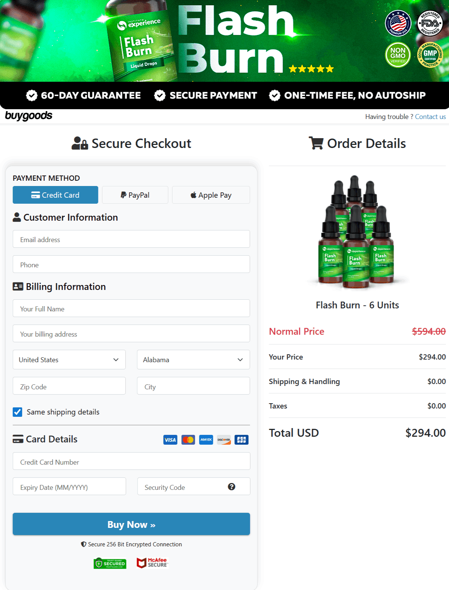Image resolution: width=449 pixels, height=590 pixels.
Task: Click the Buy Now button
Action: (131, 524)
